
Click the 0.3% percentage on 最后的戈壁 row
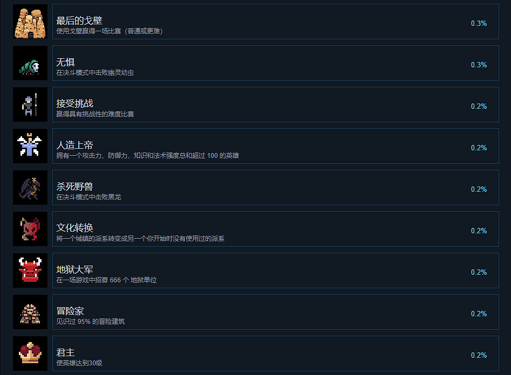coord(479,24)
